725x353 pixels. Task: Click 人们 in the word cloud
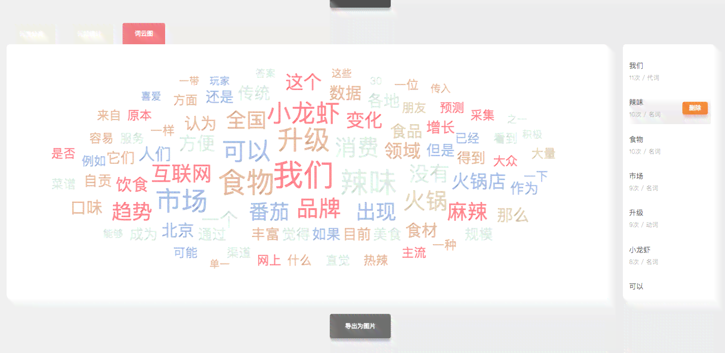(x=154, y=154)
